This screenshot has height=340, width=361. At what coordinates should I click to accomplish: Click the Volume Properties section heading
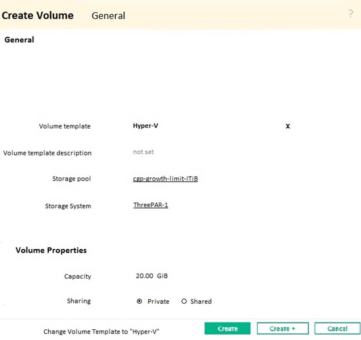51,250
